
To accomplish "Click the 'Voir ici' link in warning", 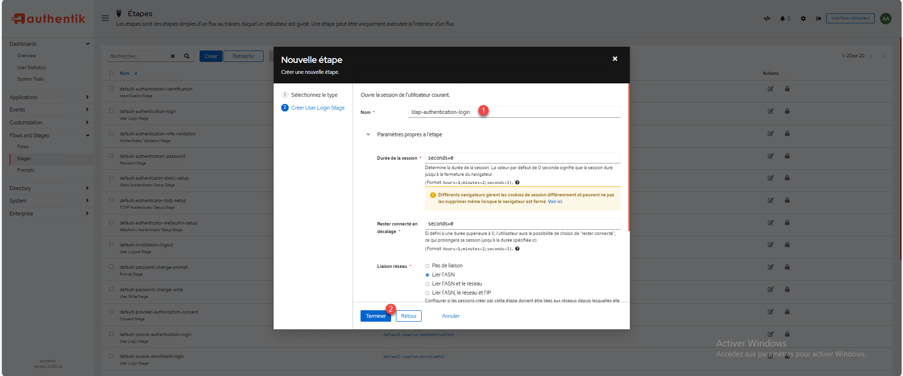I will point(555,202).
